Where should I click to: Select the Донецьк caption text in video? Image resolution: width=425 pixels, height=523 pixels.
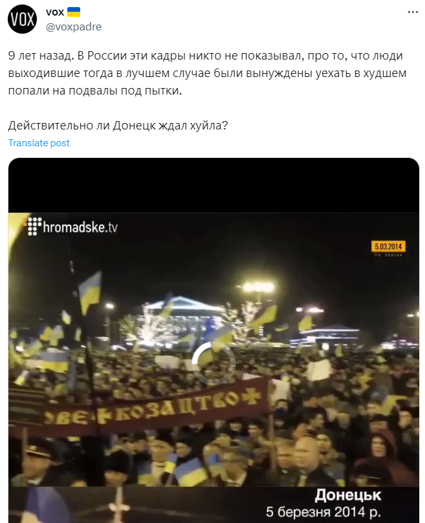[348, 495]
